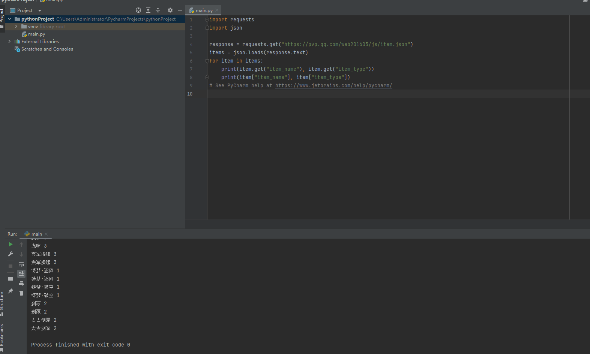This screenshot has height=354, width=590.
Task: Toggle scroll to end in console
Action: click(21, 274)
